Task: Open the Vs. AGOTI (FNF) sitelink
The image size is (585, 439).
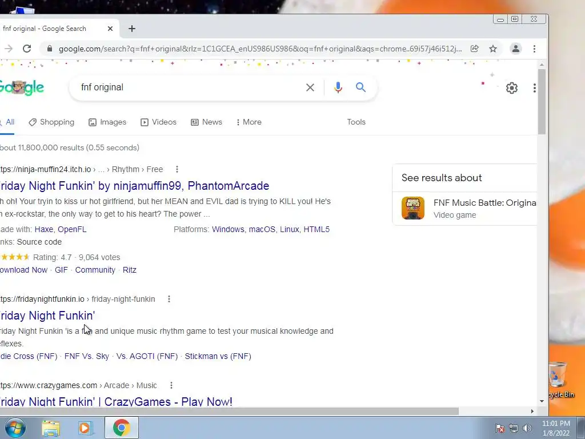Action: point(147,356)
